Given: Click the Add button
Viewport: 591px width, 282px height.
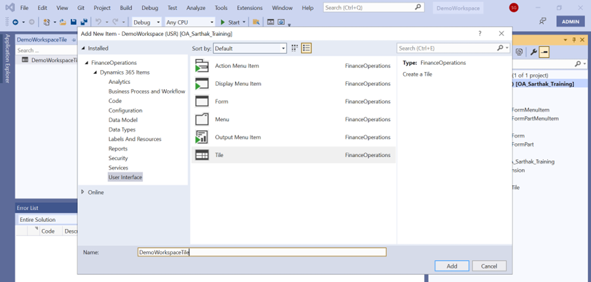Looking at the screenshot, I should coord(452,266).
